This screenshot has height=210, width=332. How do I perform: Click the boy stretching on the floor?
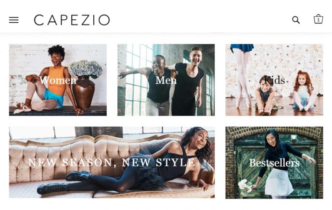click(266, 95)
